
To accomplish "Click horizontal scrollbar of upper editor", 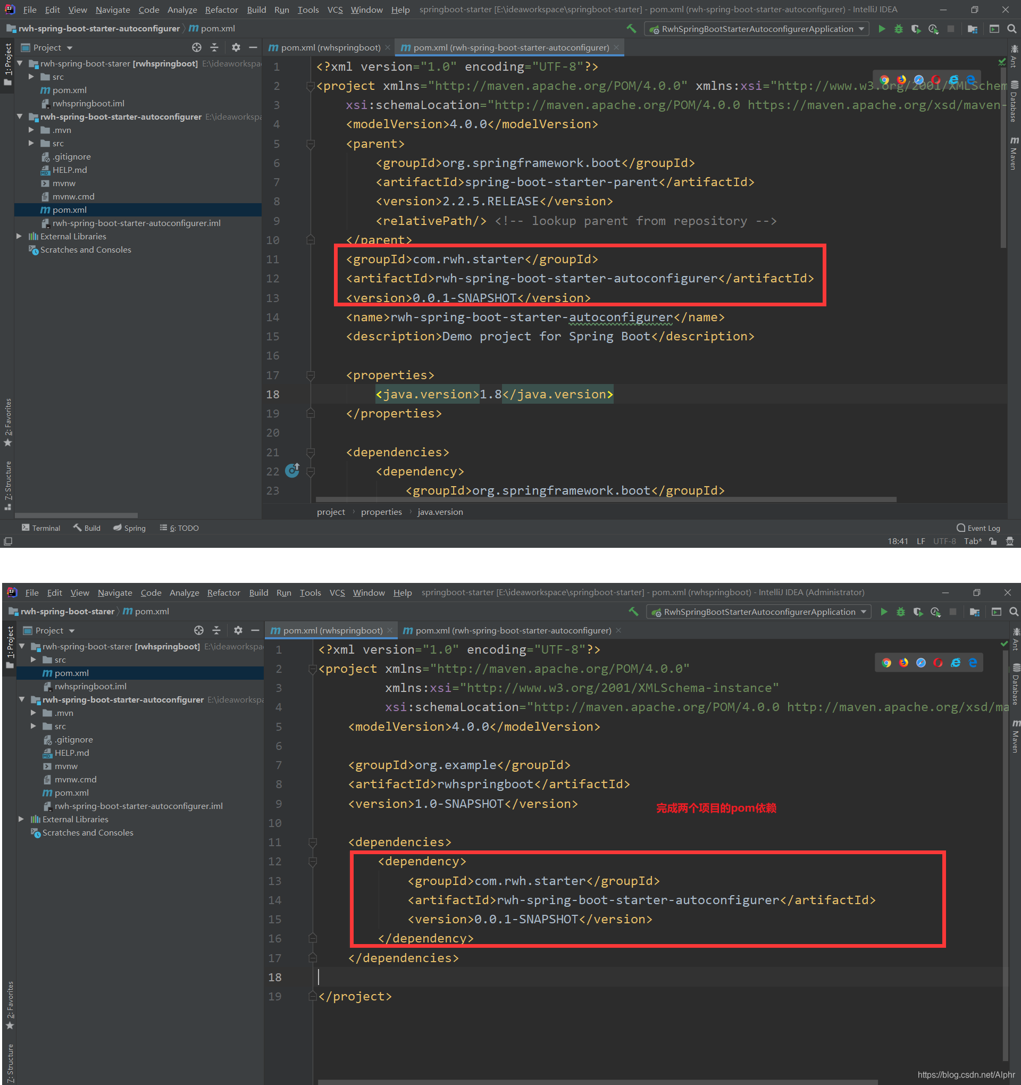I will (x=606, y=499).
